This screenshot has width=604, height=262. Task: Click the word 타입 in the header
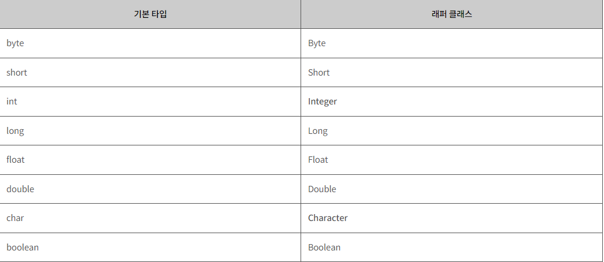click(x=159, y=14)
